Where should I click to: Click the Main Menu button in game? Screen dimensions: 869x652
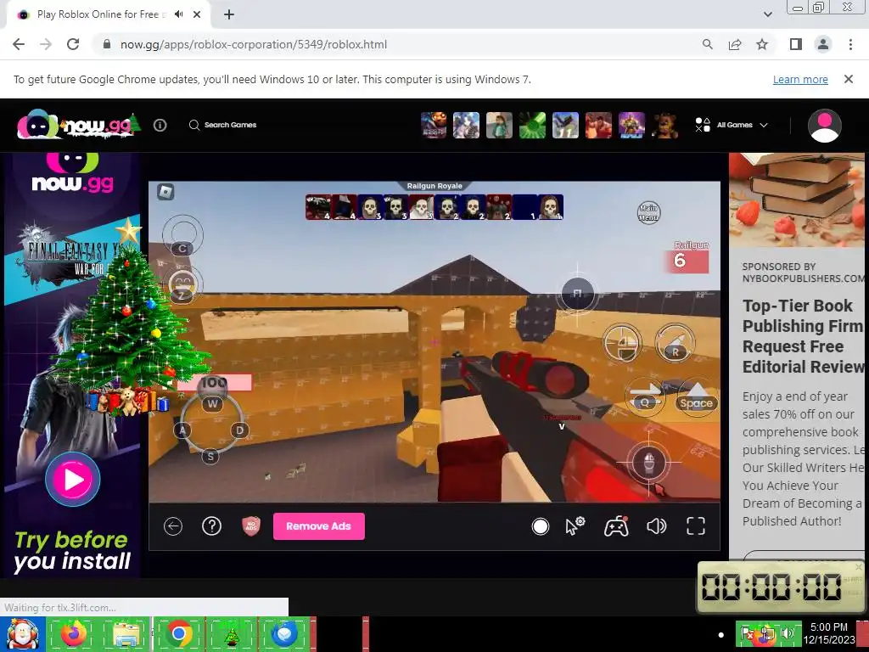point(648,212)
